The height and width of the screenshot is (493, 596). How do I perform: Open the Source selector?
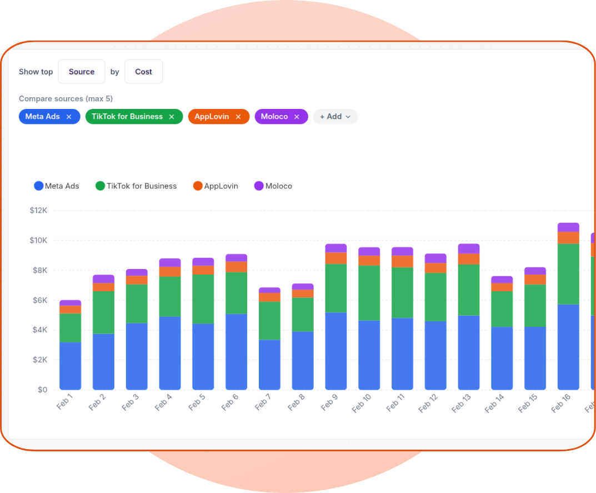[x=81, y=71]
